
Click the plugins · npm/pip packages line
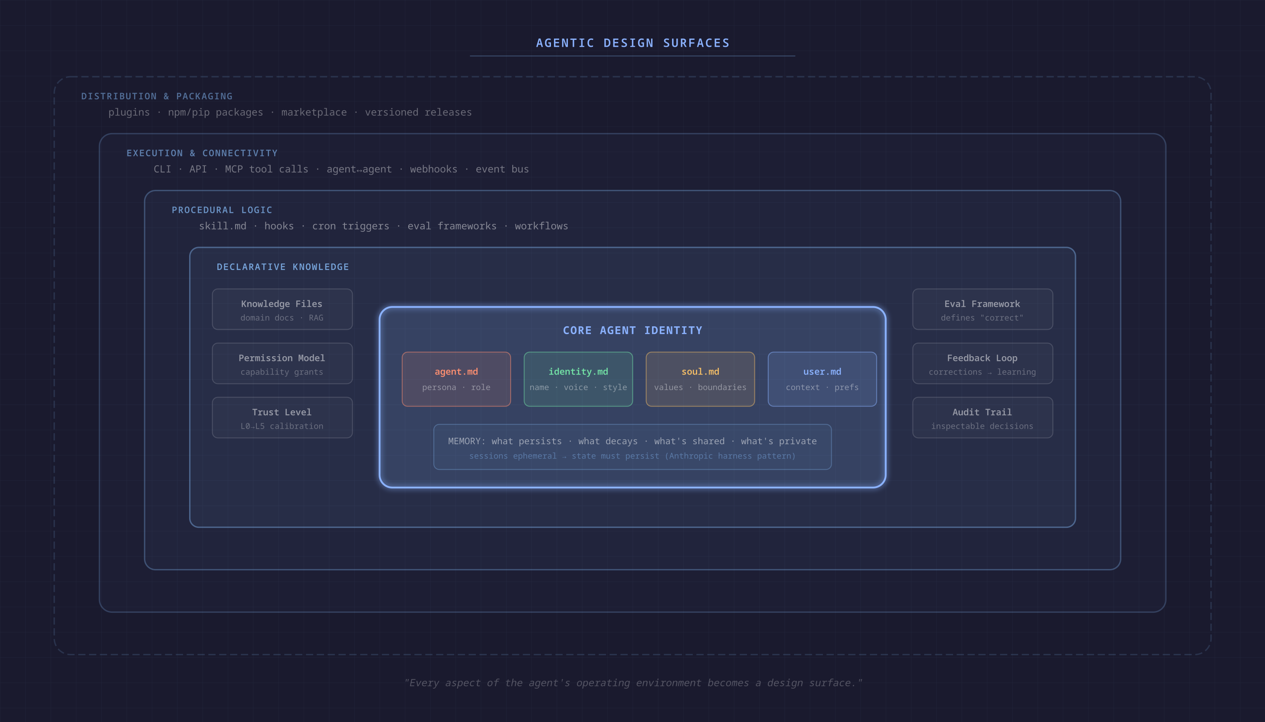290,112
